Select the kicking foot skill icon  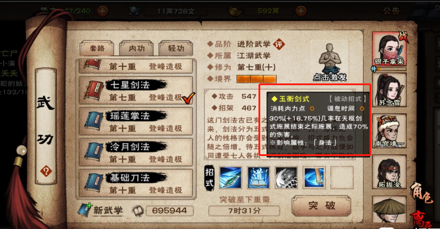pos(314,178)
